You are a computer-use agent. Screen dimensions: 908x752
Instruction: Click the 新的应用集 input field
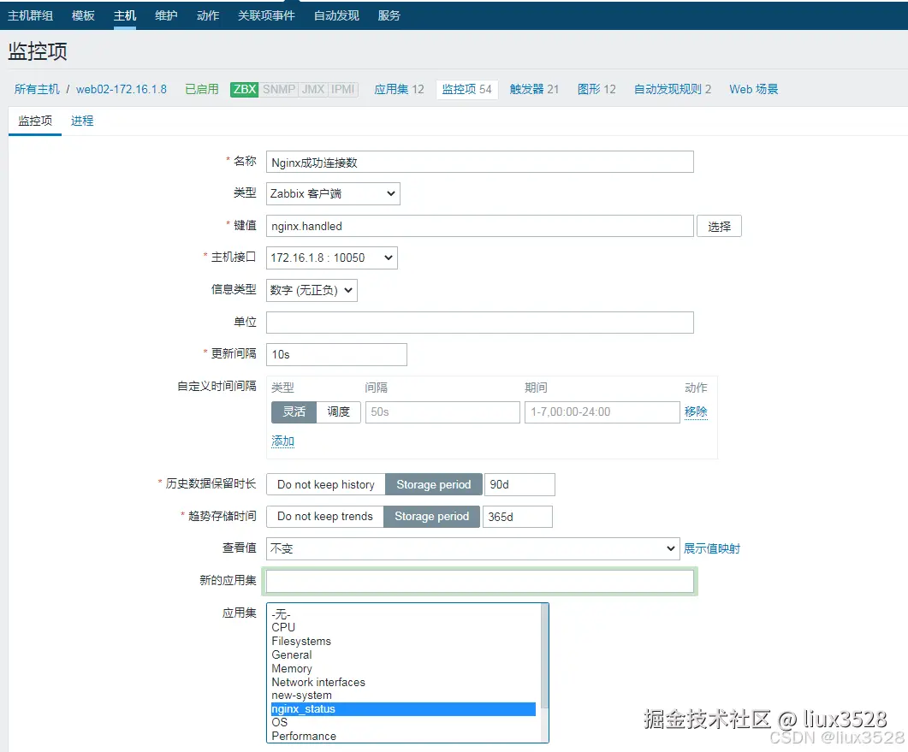click(479, 581)
